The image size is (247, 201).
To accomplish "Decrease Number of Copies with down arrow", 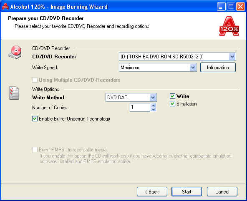I will pyautogui.click(x=153, y=110).
